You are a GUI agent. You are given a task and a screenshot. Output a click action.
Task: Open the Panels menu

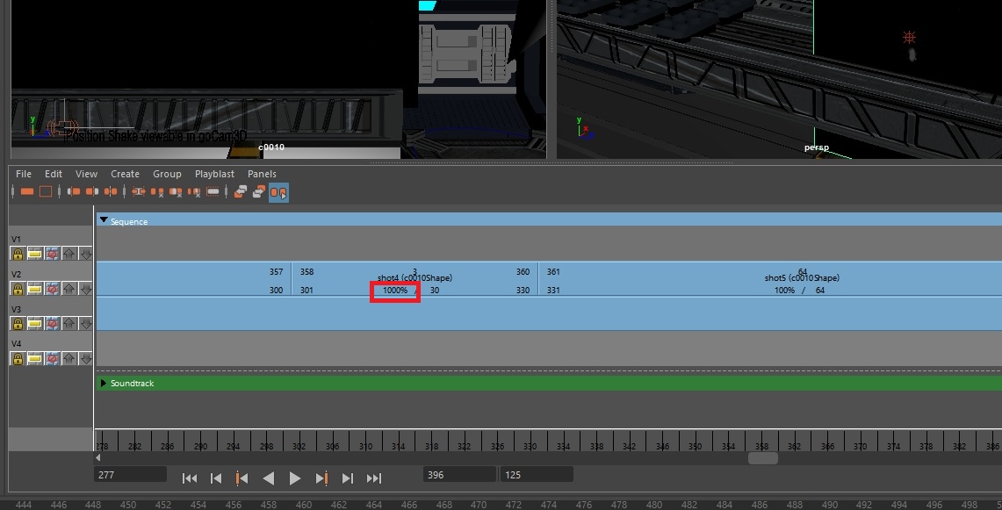[262, 174]
